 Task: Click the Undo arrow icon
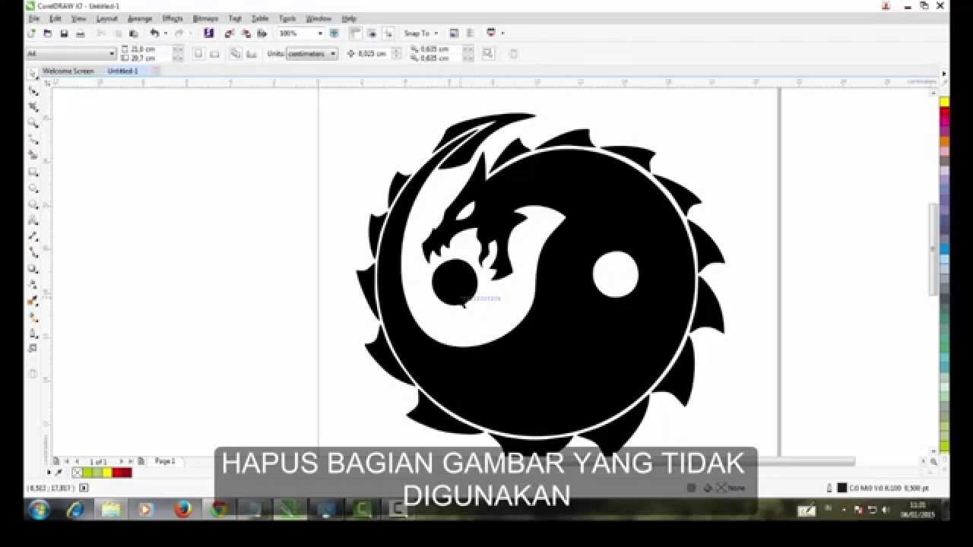(x=154, y=33)
